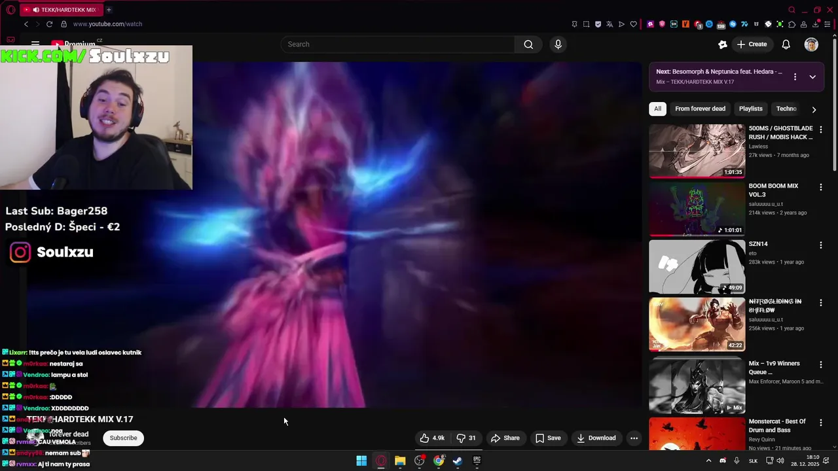Open playlist options three-dot menu
Image resolution: width=838 pixels, height=471 pixels.
(795, 77)
